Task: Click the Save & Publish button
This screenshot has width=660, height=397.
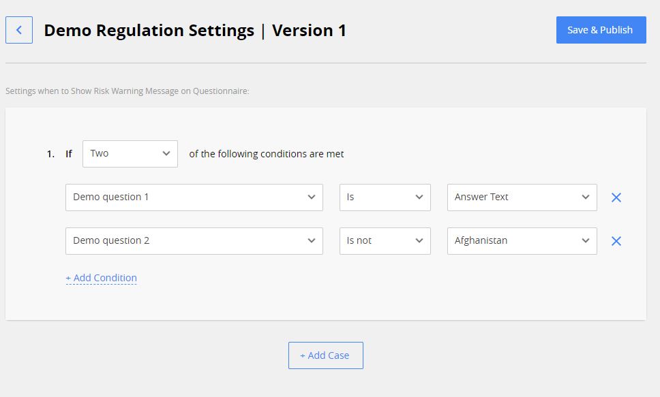Action: click(601, 29)
